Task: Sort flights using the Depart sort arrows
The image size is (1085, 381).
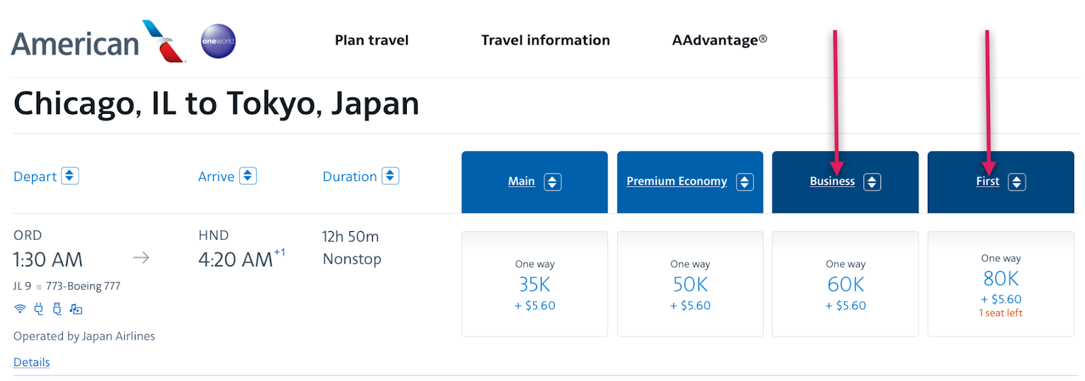Action: (70, 176)
